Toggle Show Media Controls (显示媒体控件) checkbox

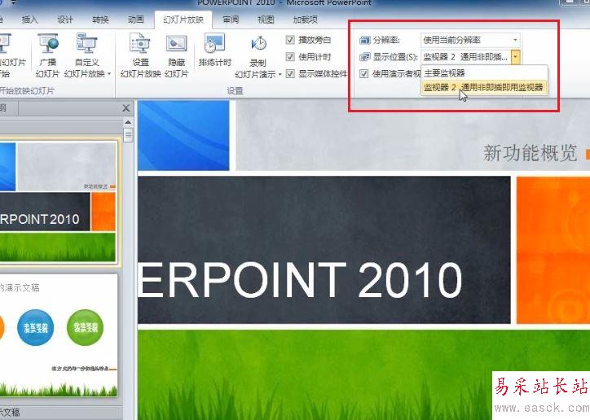[290, 73]
